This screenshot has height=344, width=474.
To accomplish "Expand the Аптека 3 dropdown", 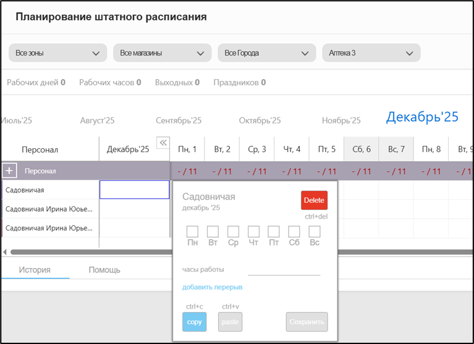I will (x=371, y=53).
